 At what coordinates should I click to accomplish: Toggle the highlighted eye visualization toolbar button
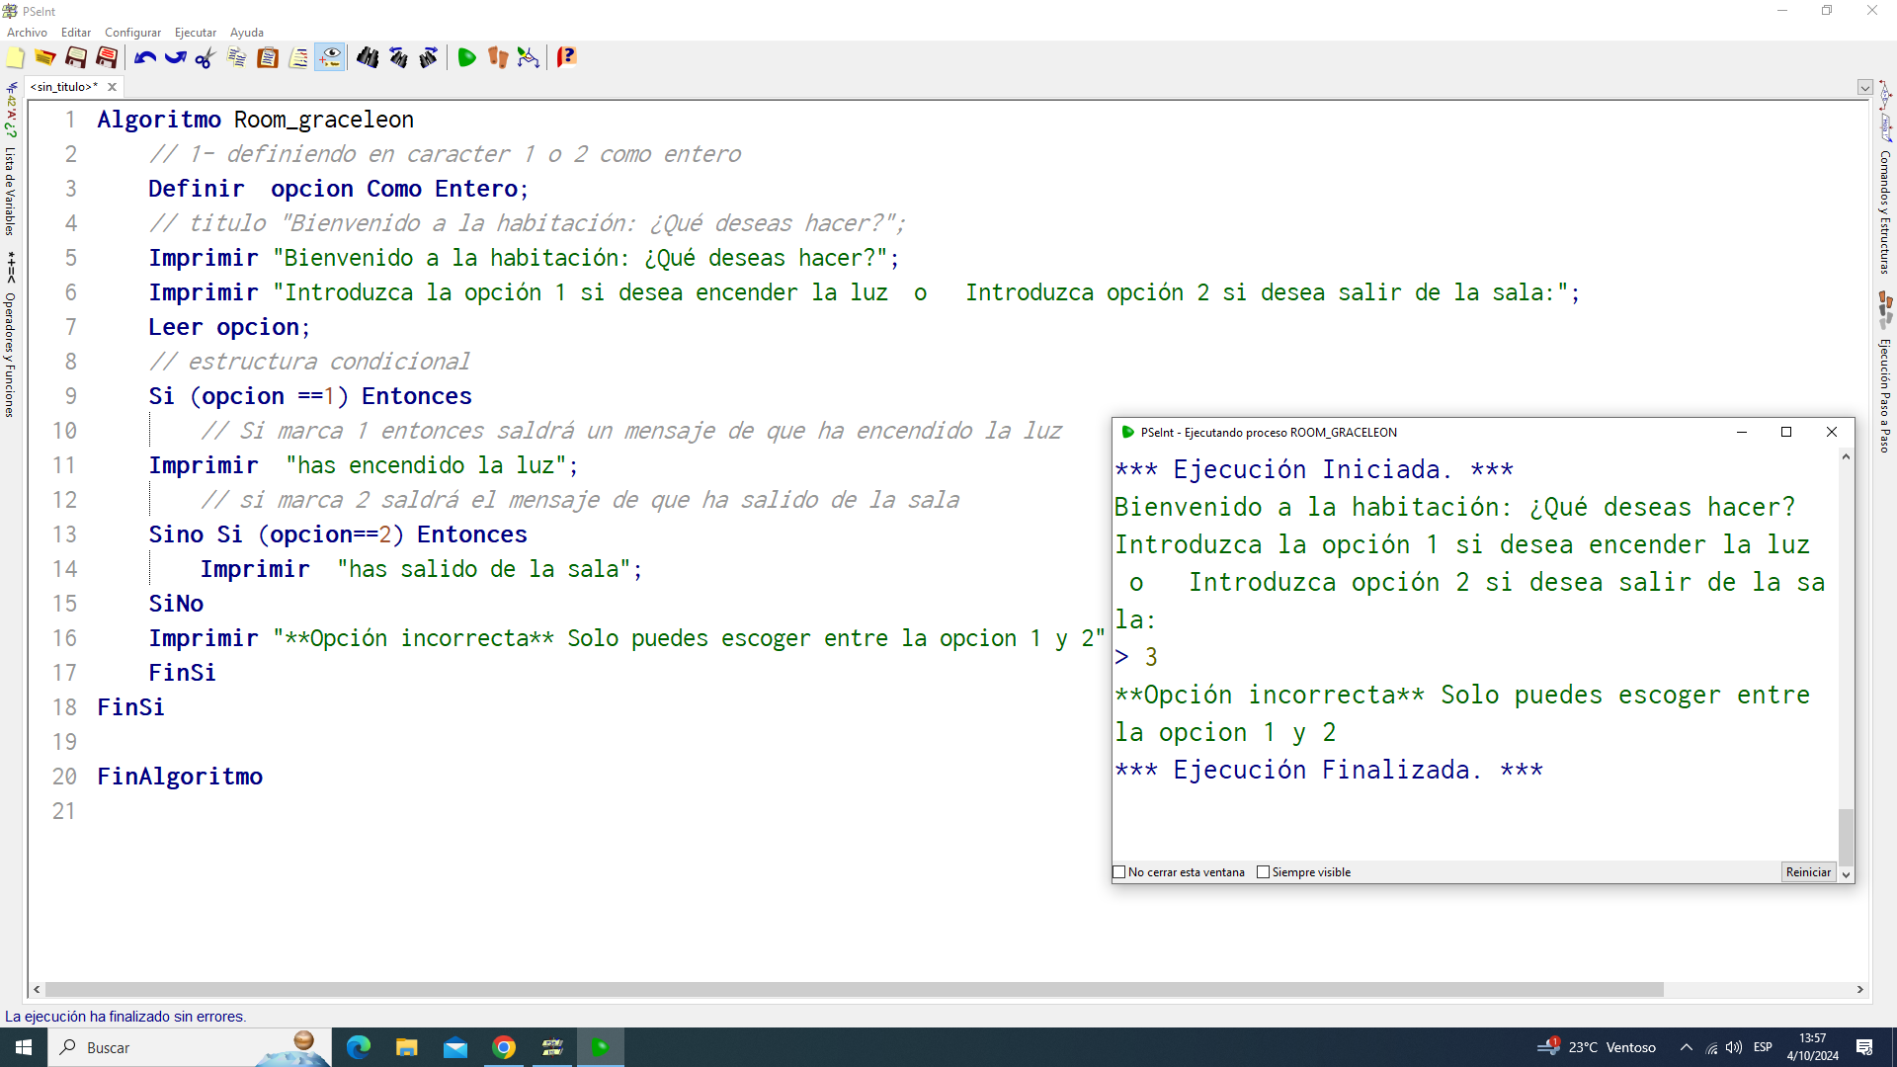330,58
